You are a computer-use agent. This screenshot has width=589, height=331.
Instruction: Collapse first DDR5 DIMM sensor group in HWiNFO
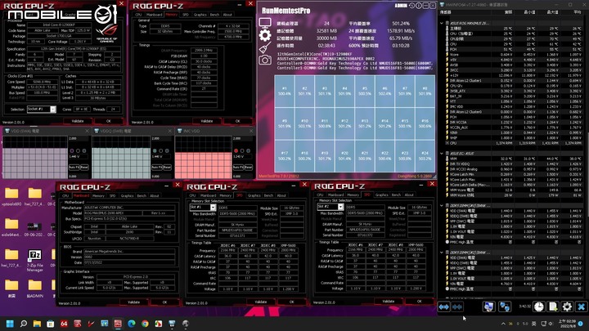click(442, 206)
